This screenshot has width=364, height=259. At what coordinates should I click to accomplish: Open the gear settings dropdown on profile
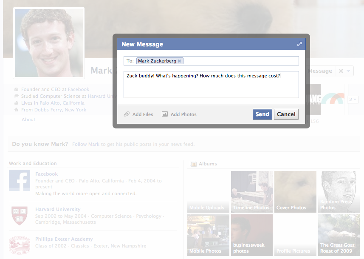click(344, 71)
